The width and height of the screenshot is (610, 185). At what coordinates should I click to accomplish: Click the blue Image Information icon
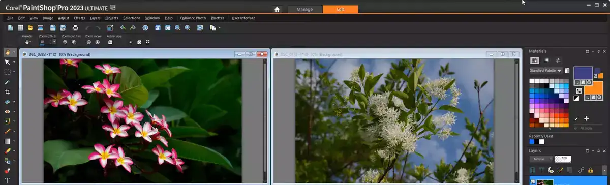145,28
